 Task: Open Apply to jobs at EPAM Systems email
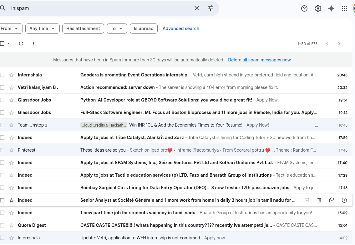coord(177,163)
